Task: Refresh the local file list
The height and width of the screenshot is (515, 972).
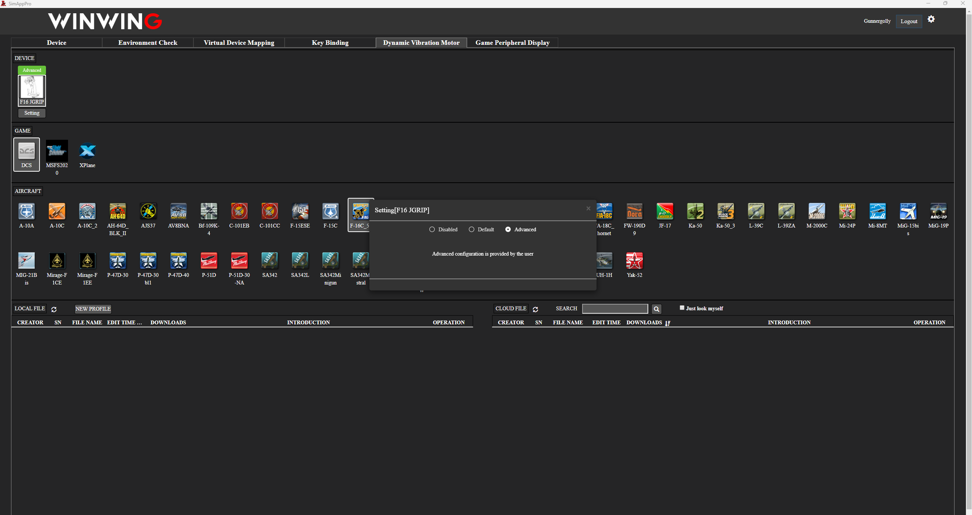Action: point(54,309)
